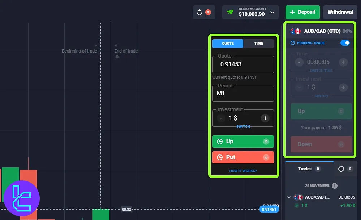This screenshot has width=361, height=220.
Task: Open the HOW IT WORKS? link
Action: (x=243, y=171)
